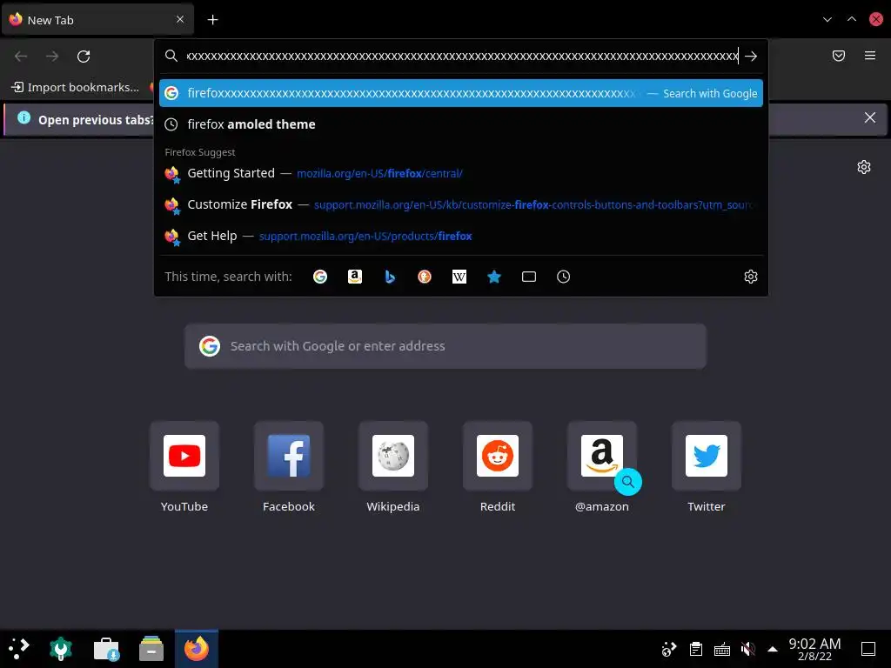
Task: Show desktop with taskbar corner button
Action: pyautogui.click(x=868, y=649)
